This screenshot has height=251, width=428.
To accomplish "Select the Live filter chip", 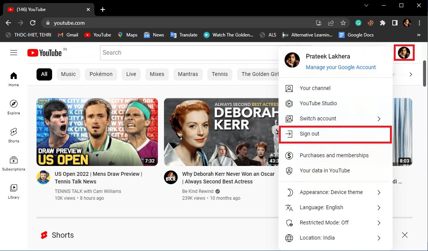I will [x=131, y=74].
